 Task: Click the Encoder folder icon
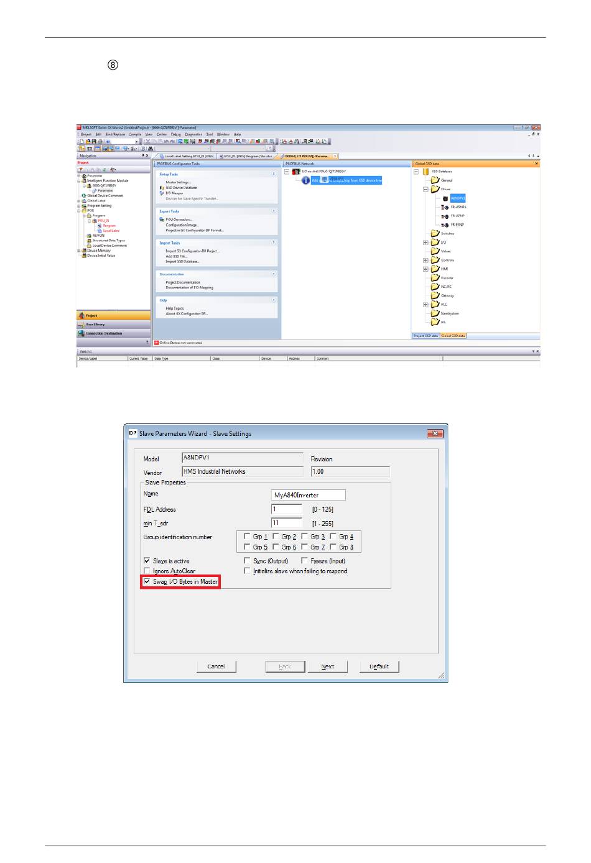point(435,277)
